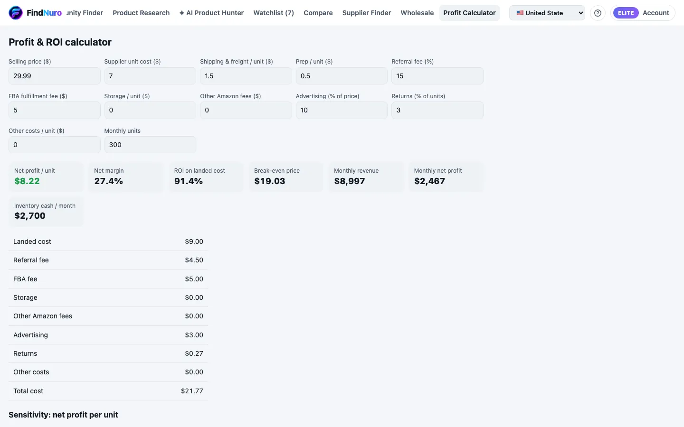Open Watchlist (7) tab
This screenshot has height=427, width=684.
coord(274,13)
